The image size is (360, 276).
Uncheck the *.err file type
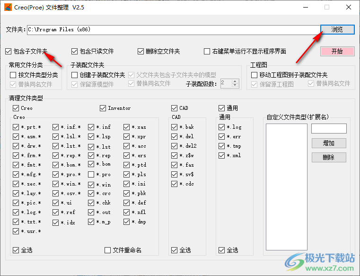tap(221, 136)
